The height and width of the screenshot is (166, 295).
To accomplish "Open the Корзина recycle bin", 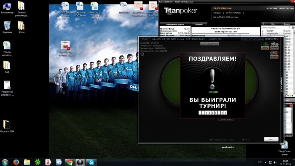I will coord(7,27).
